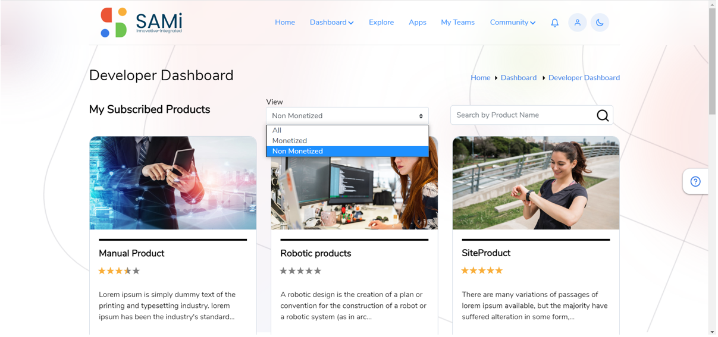The height and width of the screenshot is (337, 718).
Task: Toggle dark mode moon icon
Action: point(600,23)
